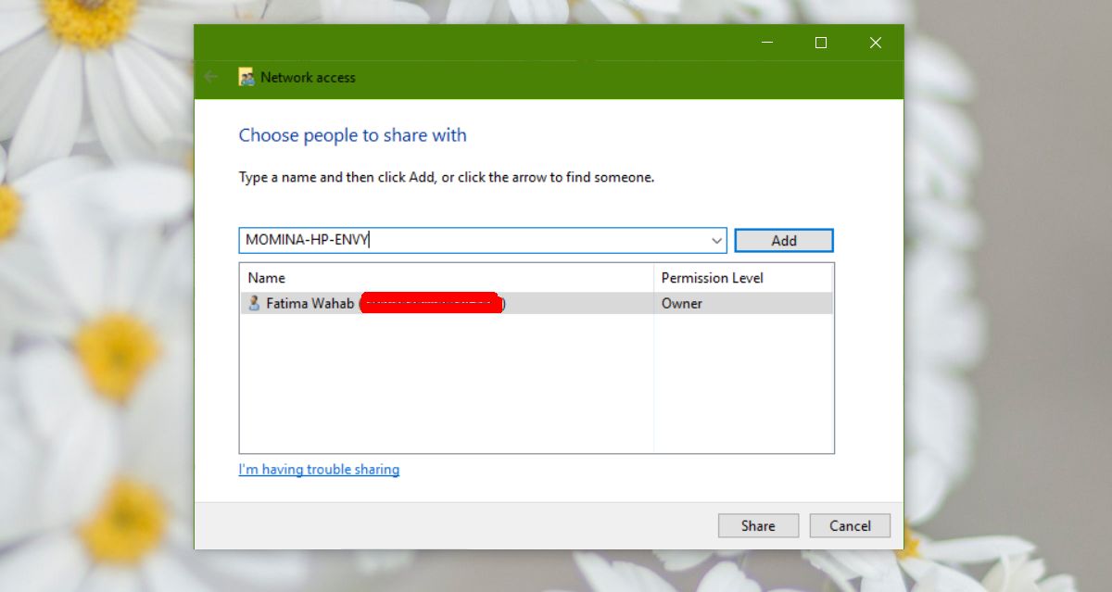Open the Owner permission level cell

[x=682, y=303]
